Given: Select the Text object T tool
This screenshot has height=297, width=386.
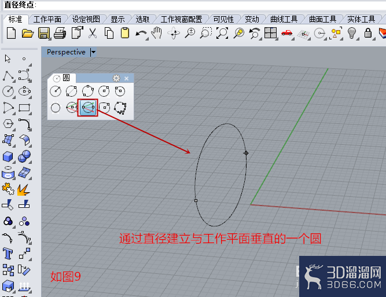Looking at the screenshot, I should point(8,254).
